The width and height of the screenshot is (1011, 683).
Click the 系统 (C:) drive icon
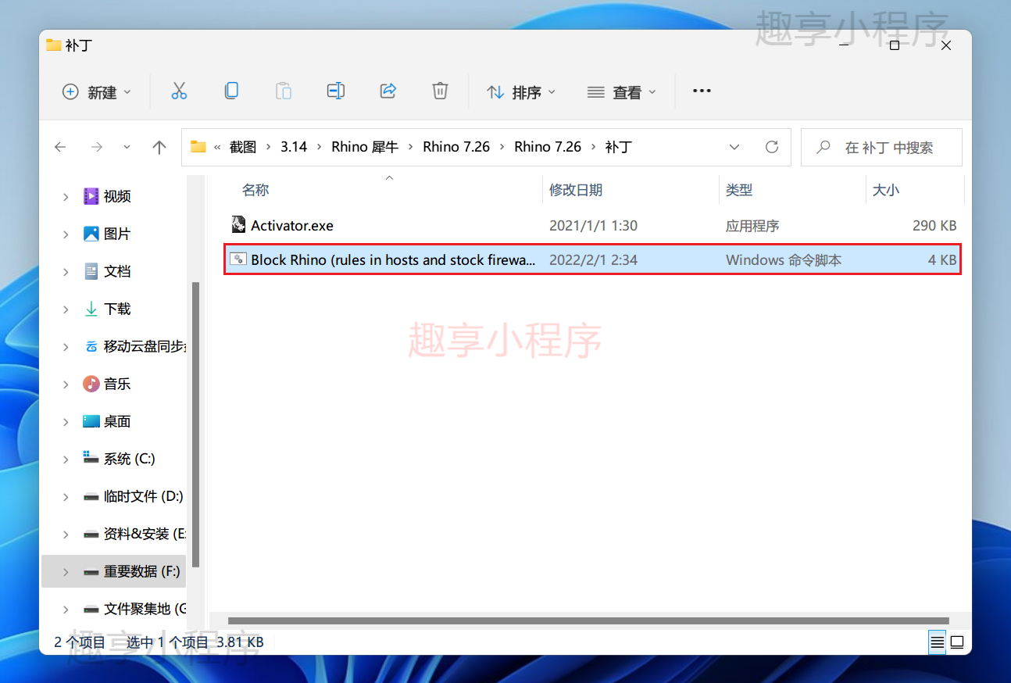[x=91, y=459]
